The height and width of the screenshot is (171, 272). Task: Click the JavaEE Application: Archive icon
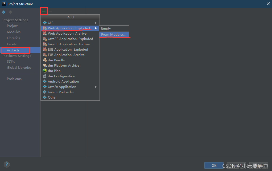pos(45,44)
